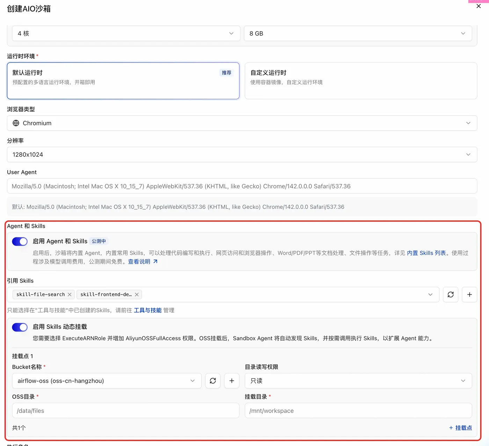
Task: Remove the skill-frontend-de… tag
Action: 137,295
